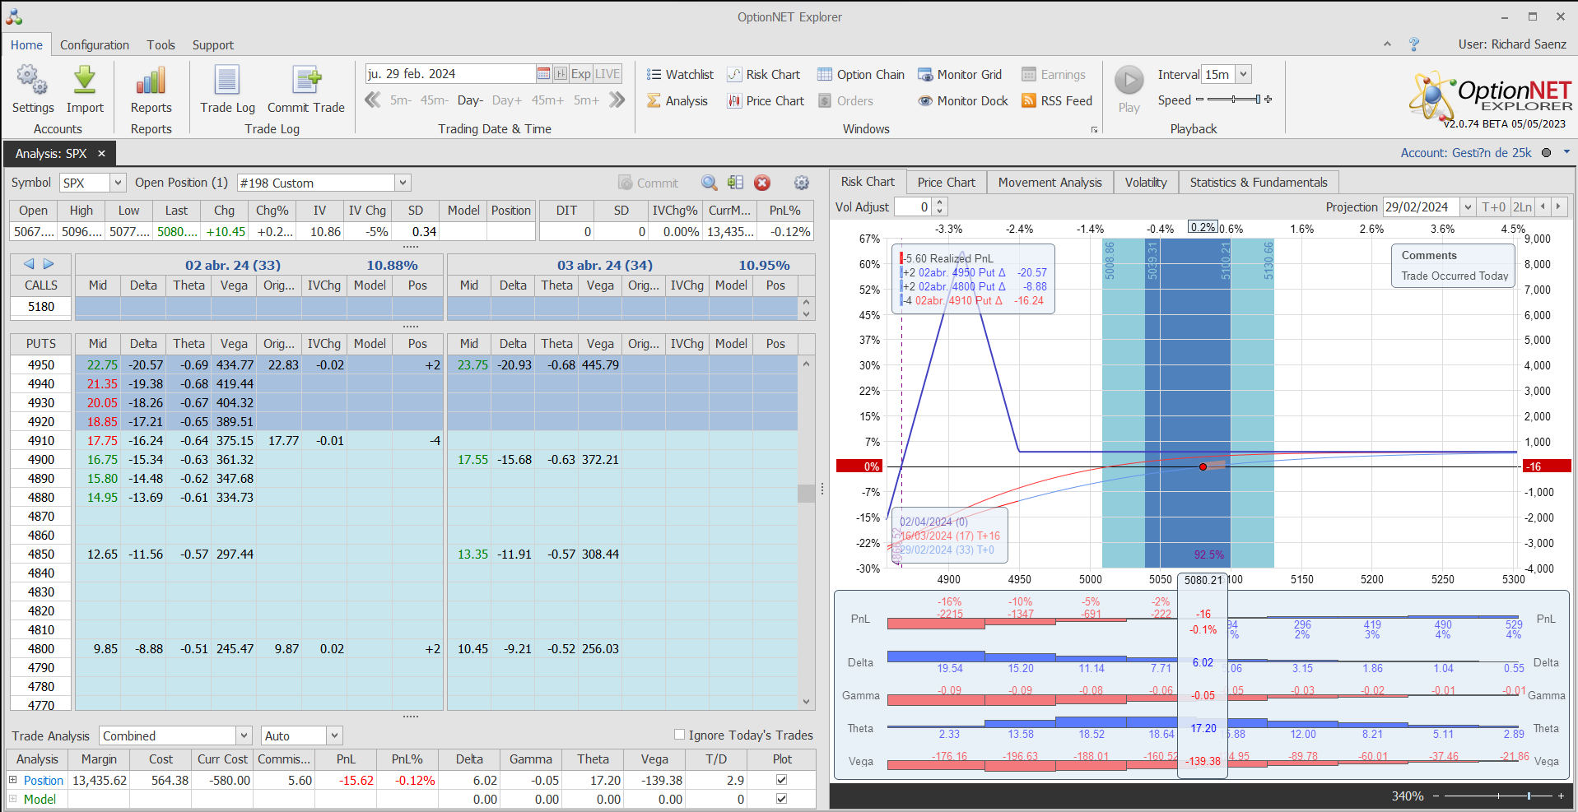The height and width of the screenshot is (812, 1578).
Task: Click the Vol Adjust input field
Action: coord(913,207)
